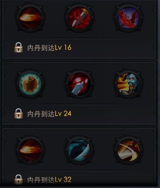Click the padlock next to 内丹到达Lv 32
The image size is (160, 188).
click(x=19, y=179)
